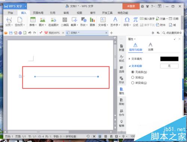Insert a table using the 表格 icon
Viewport: 187px width, 142px height.
pos(33,21)
